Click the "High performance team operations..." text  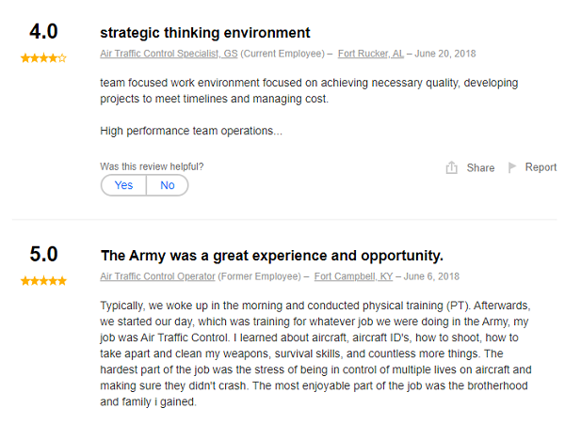pos(191,131)
